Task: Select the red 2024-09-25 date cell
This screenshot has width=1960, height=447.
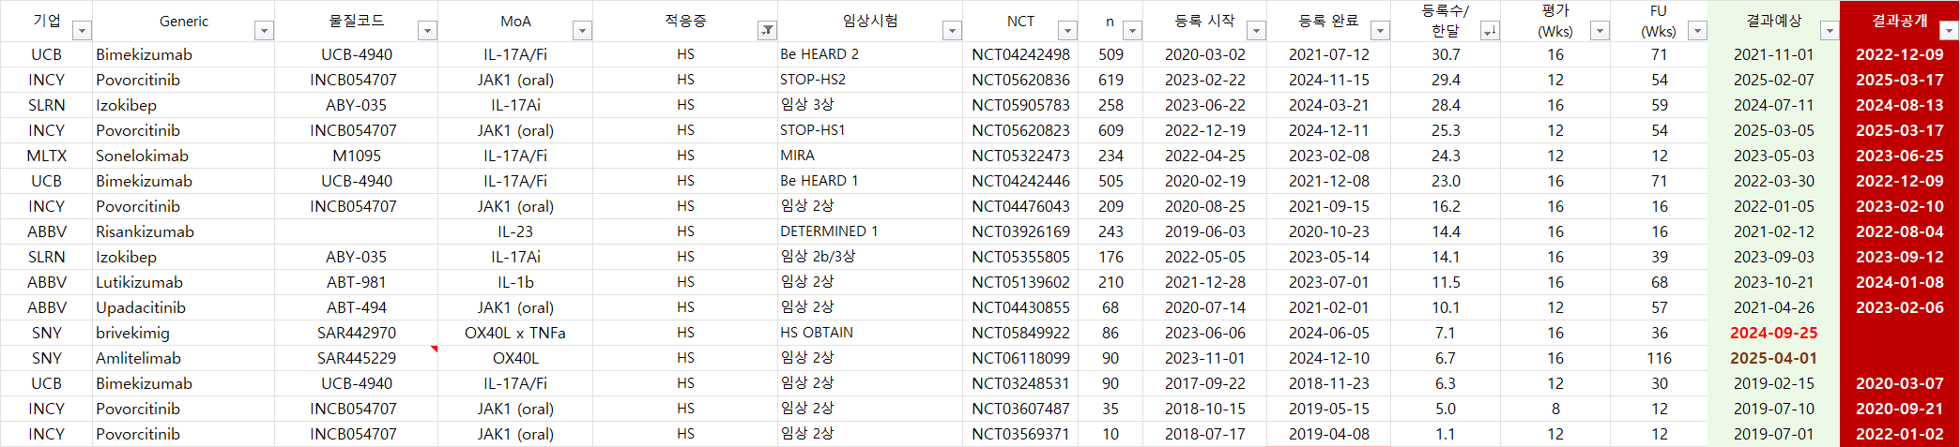Action: [1773, 333]
